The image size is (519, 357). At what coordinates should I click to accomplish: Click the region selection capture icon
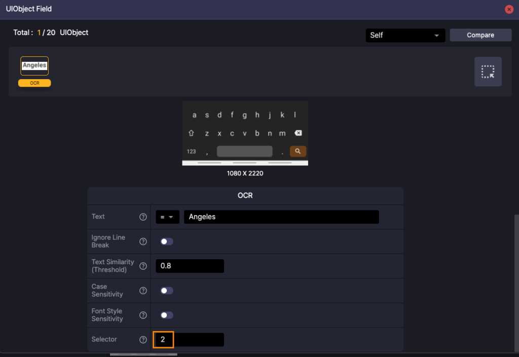click(488, 72)
